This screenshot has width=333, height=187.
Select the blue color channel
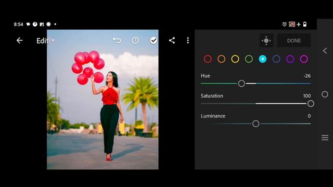(276, 59)
